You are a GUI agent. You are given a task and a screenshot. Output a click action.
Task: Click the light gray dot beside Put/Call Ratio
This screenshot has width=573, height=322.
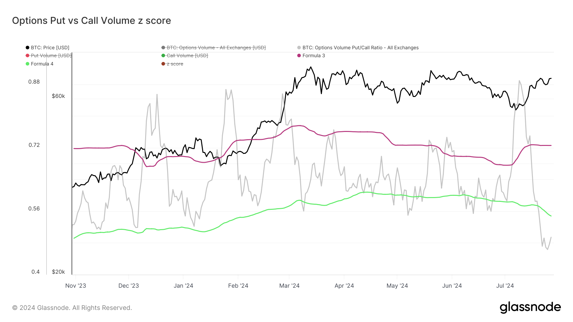click(x=299, y=48)
